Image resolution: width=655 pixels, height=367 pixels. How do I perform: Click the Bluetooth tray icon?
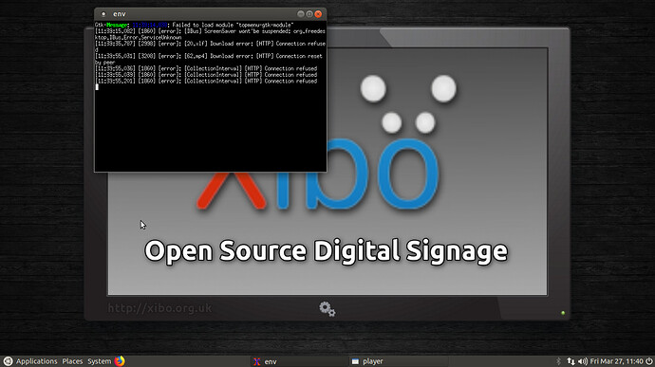coord(558,361)
